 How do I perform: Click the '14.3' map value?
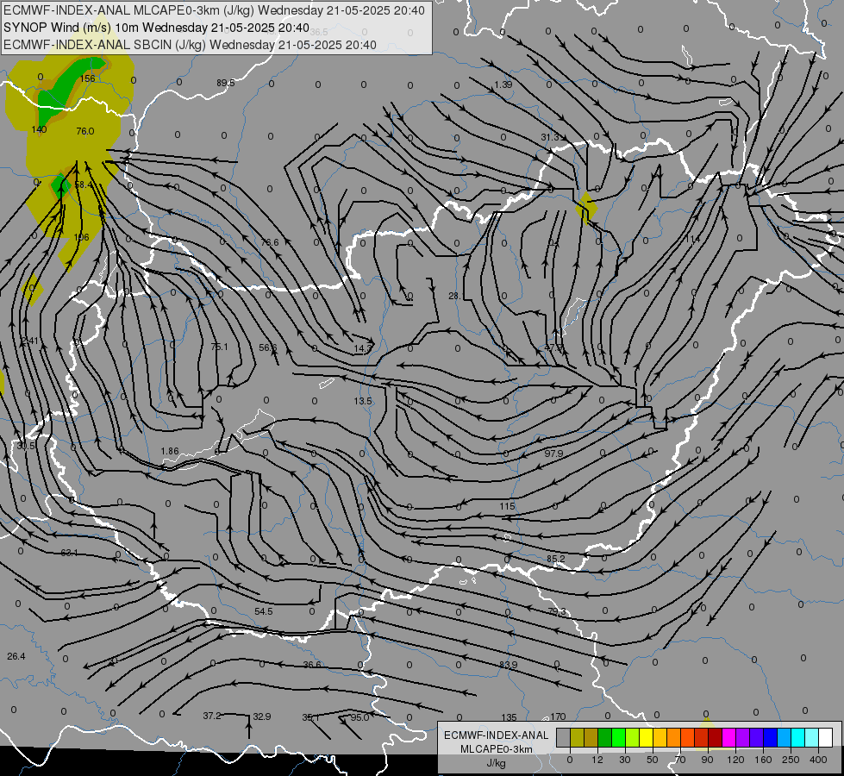[x=363, y=349]
